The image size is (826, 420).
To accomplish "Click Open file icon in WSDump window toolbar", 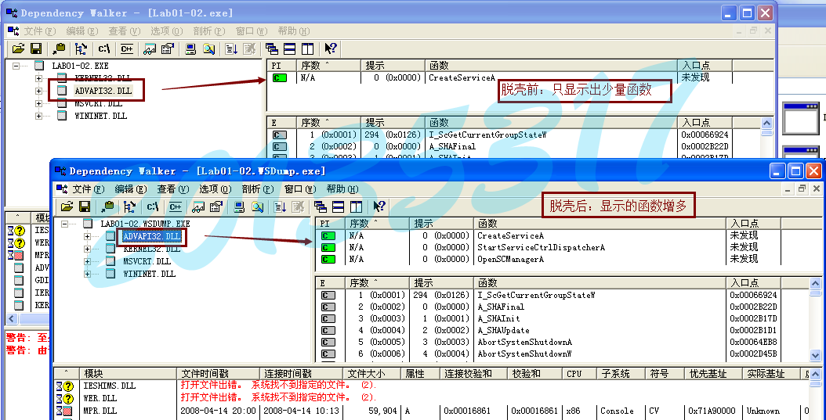I will (67, 206).
